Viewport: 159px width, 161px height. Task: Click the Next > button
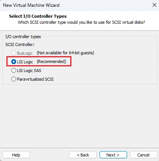pos(113,155)
